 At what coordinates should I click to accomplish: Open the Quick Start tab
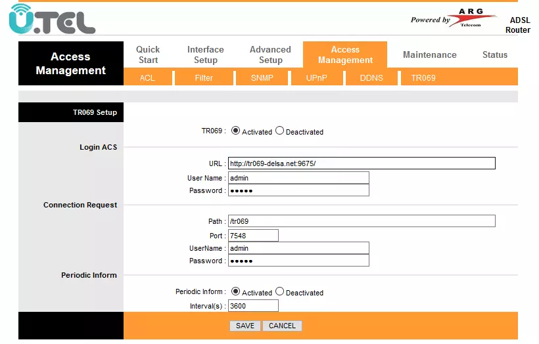[148, 54]
